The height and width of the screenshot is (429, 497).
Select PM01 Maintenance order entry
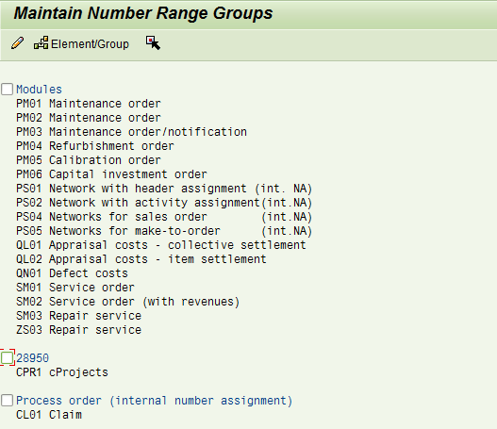89,104
